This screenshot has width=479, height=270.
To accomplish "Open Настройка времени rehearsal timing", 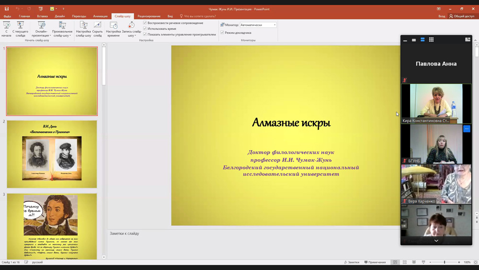I will (114, 29).
